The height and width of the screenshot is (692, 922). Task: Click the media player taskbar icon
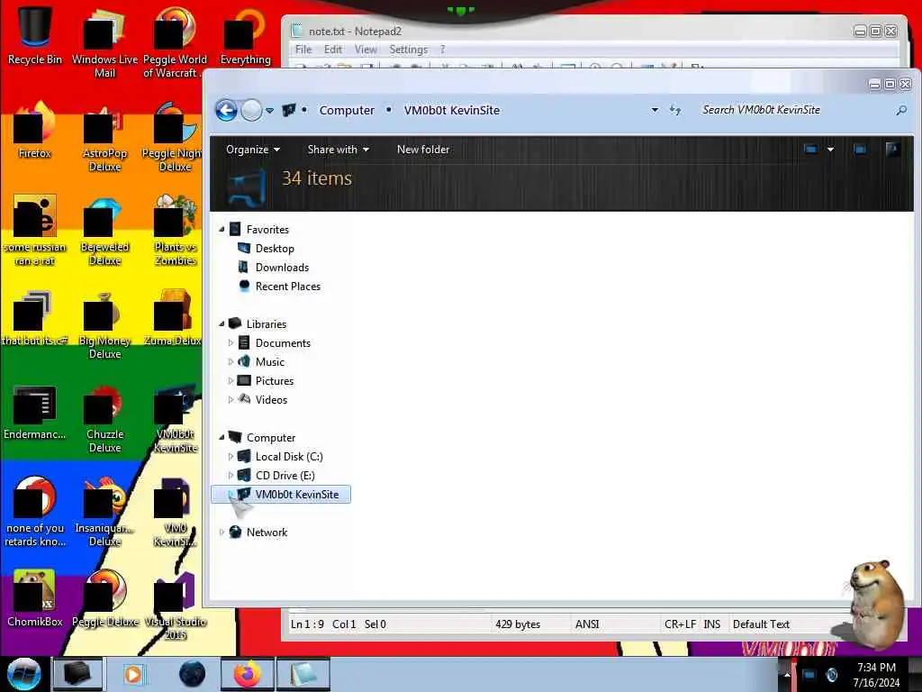point(133,674)
